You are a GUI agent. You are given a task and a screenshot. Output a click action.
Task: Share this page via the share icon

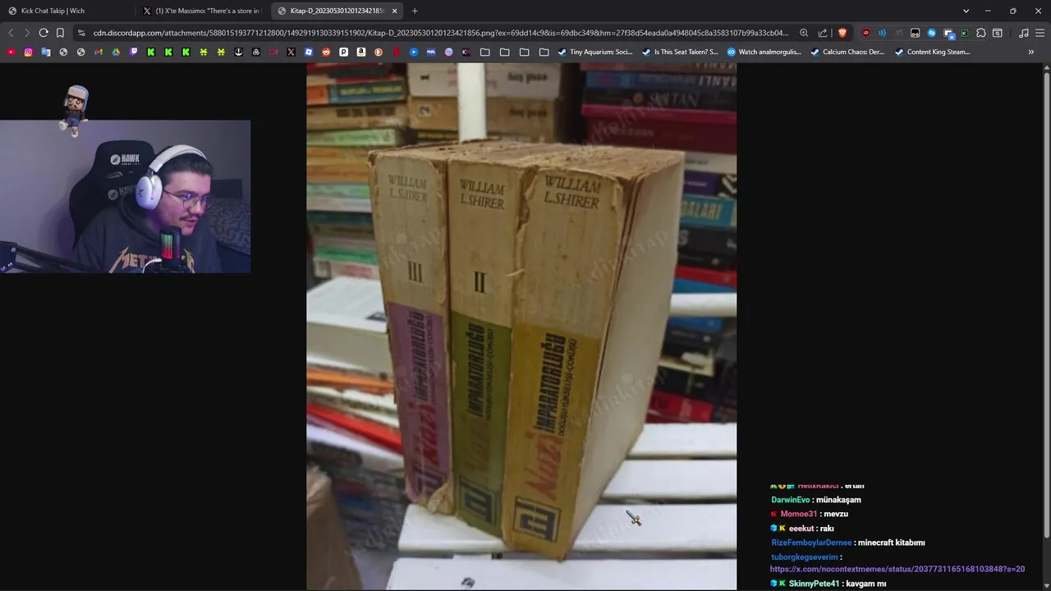click(823, 33)
